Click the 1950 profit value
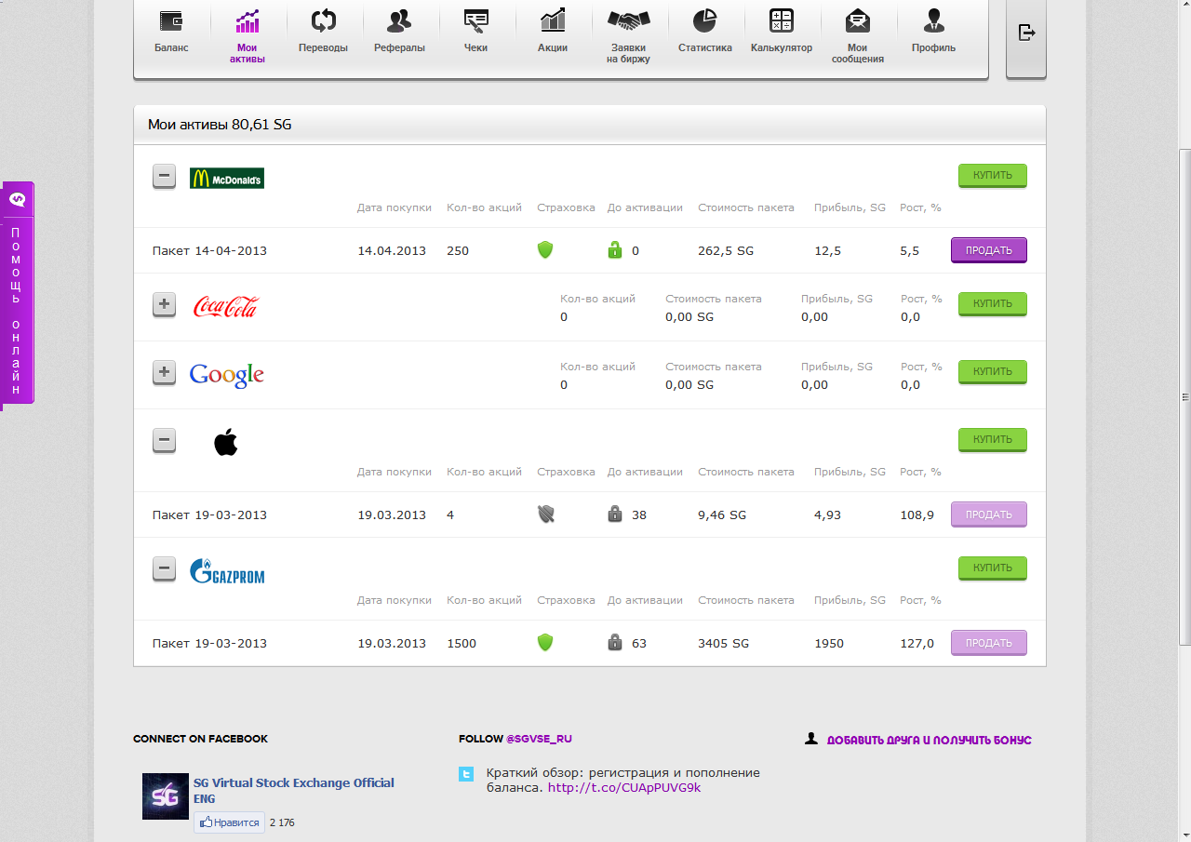This screenshot has width=1191, height=842. click(829, 643)
